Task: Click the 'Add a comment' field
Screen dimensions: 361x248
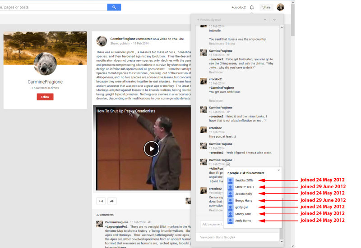Action: 212,224
